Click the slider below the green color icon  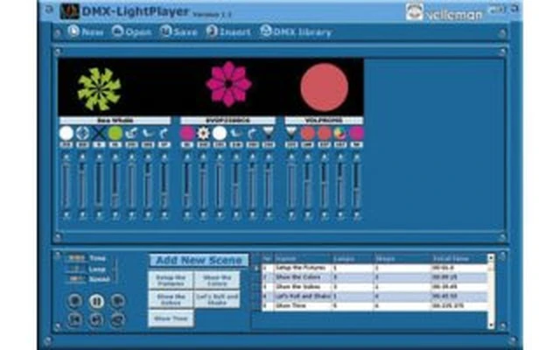115,185
